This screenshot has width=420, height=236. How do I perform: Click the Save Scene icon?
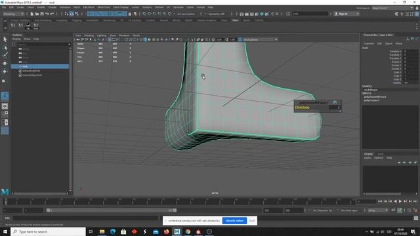click(42, 14)
